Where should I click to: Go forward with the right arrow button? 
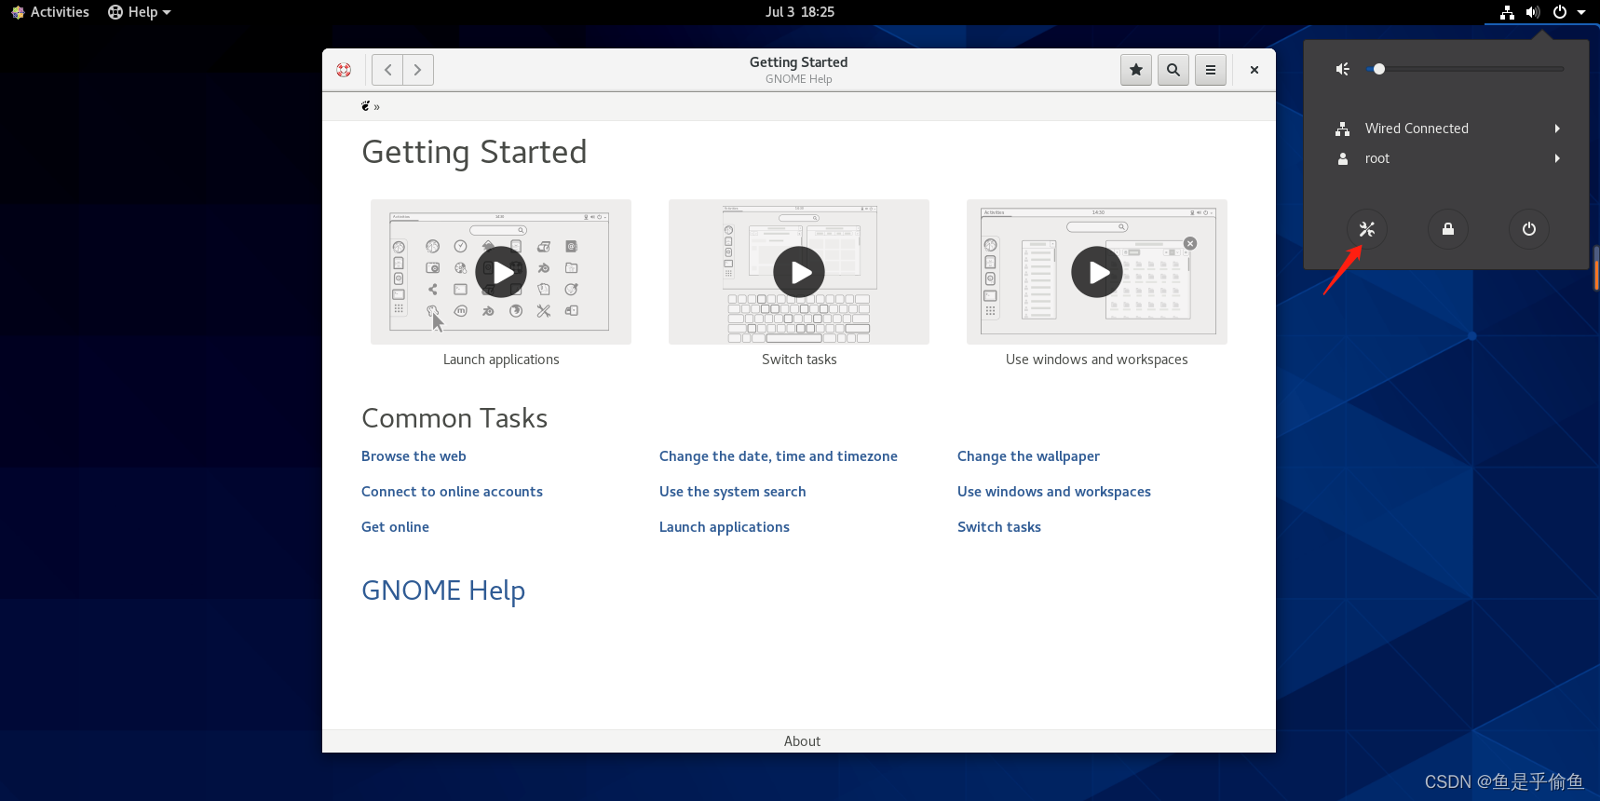coord(418,70)
